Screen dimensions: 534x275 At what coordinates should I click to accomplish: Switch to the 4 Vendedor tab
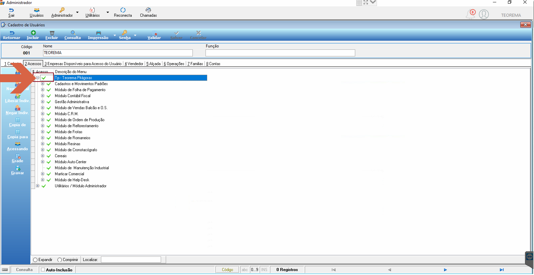tap(134, 64)
